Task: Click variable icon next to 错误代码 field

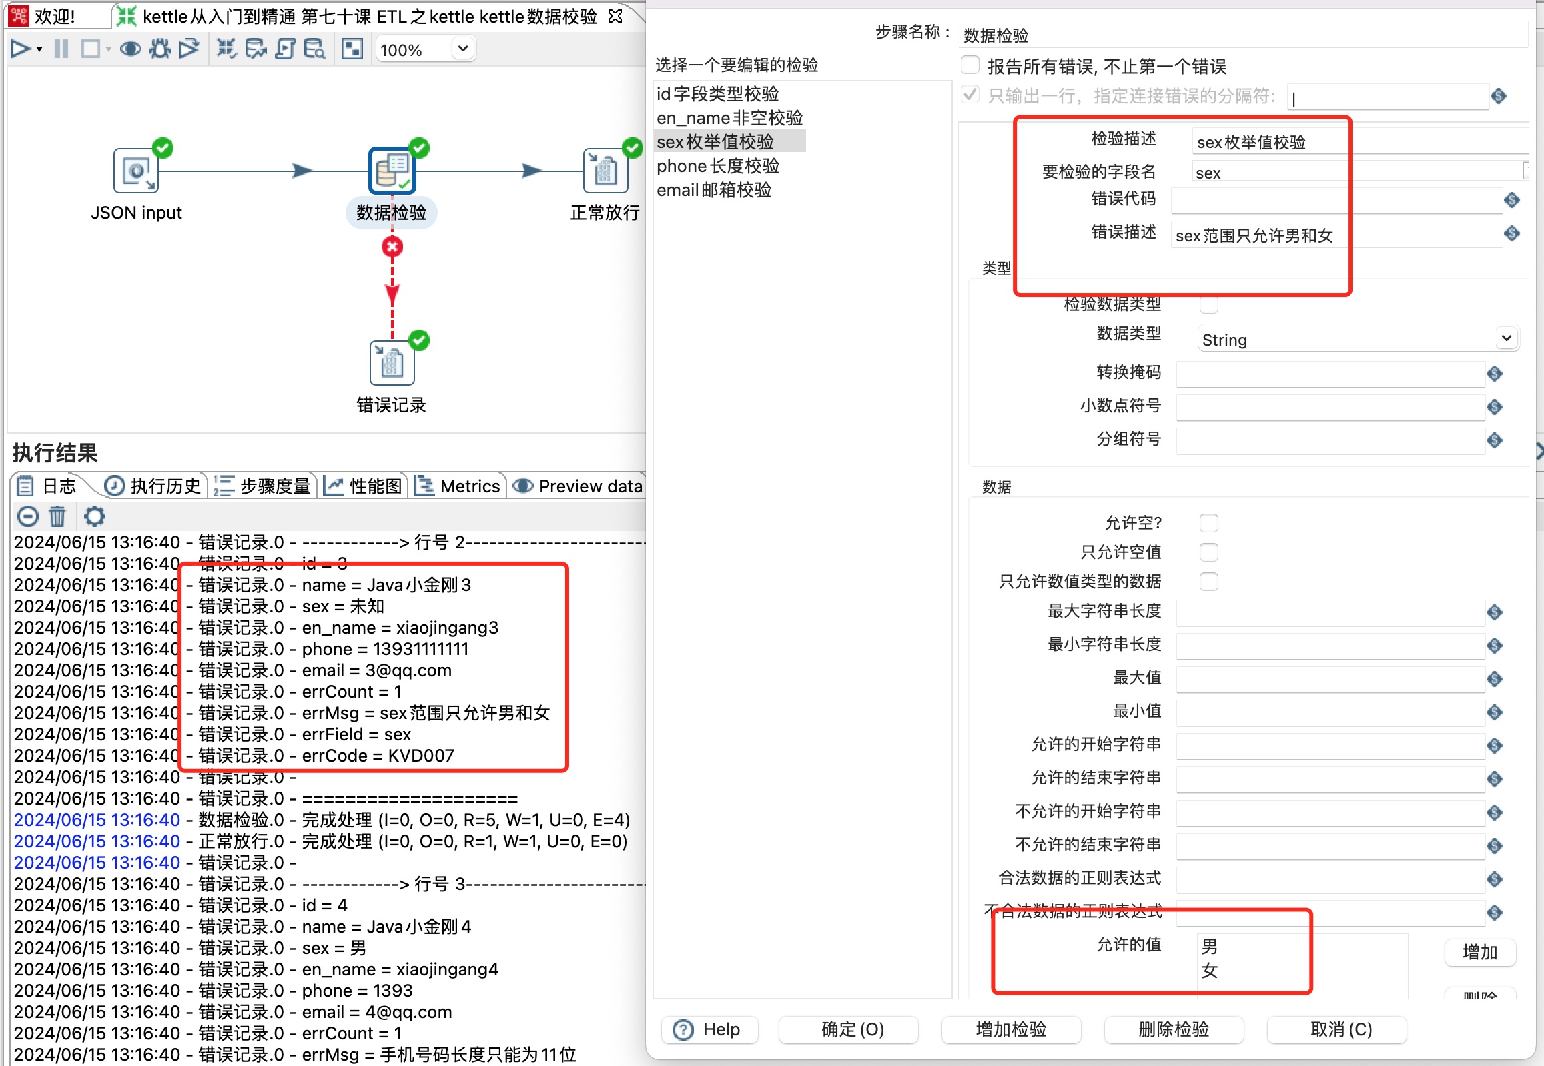Action: (1512, 199)
